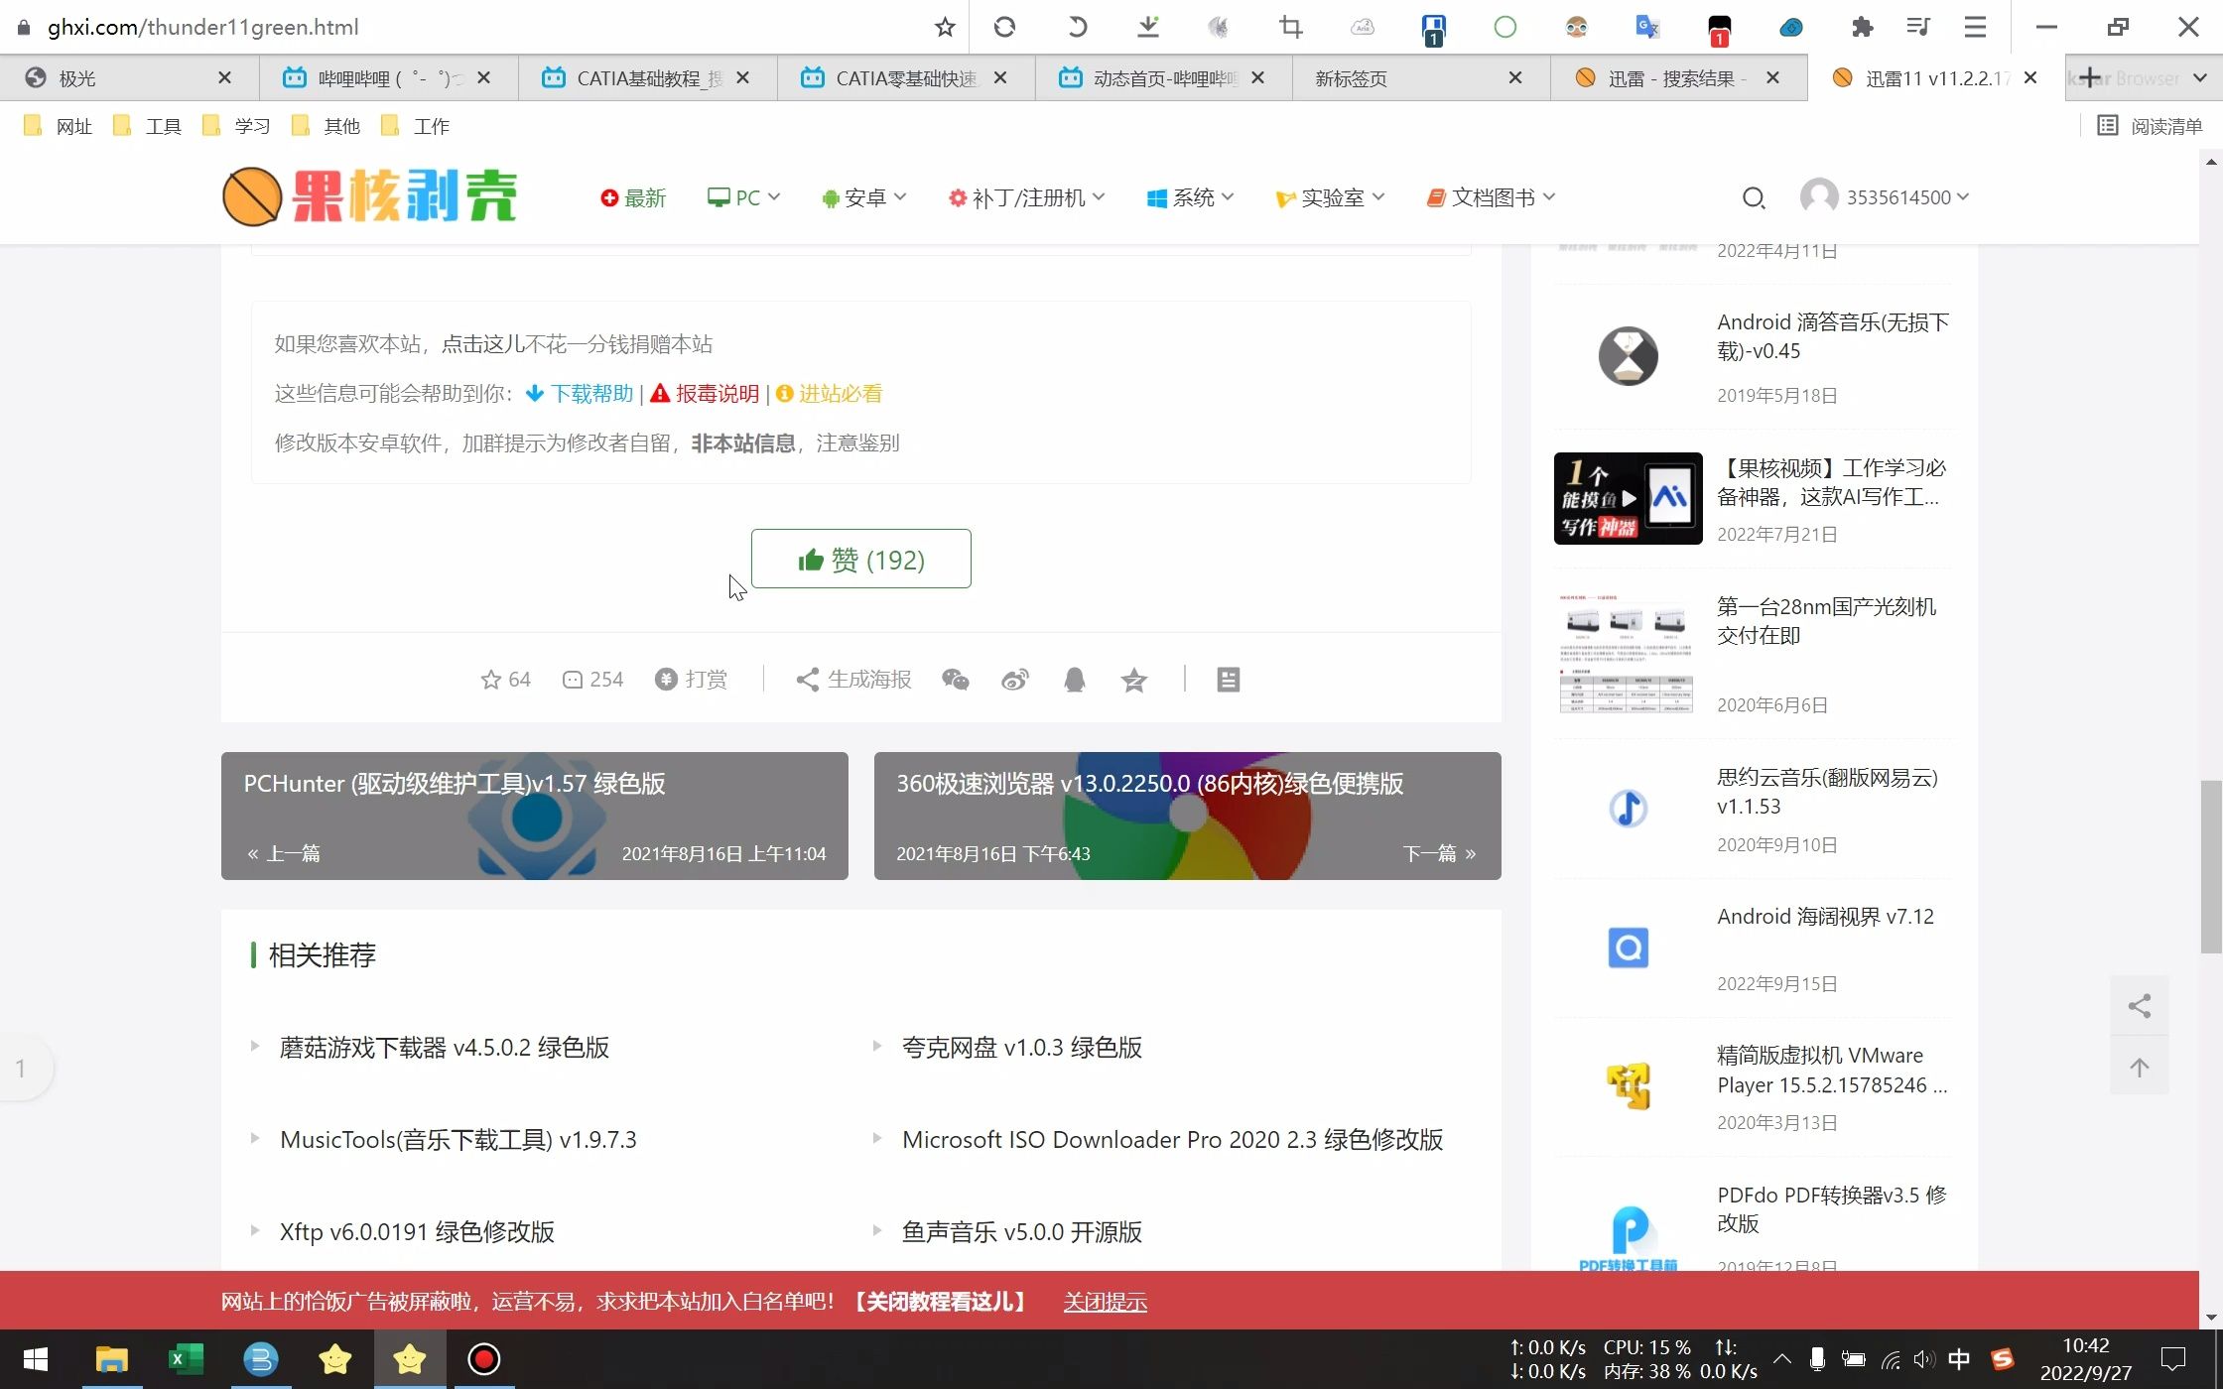The image size is (2223, 1389).
Task: Click the 打赏 reward button
Action: [692, 680]
